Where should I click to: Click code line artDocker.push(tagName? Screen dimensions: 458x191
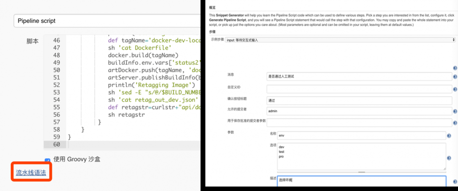pyautogui.click(x=154, y=70)
